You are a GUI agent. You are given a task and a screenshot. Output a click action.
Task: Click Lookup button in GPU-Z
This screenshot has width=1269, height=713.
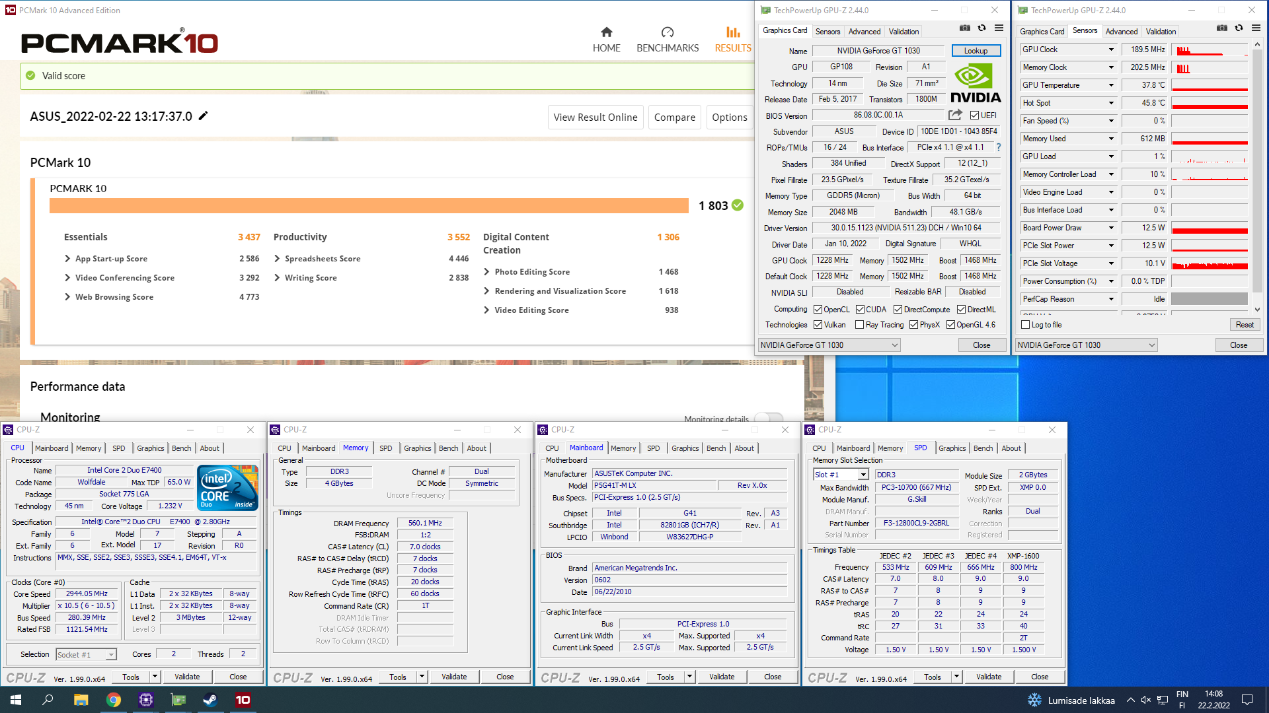tap(976, 51)
